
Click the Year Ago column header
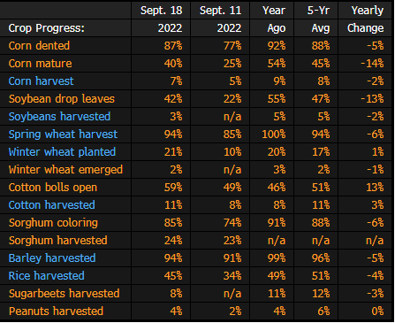click(x=274, y=19)
